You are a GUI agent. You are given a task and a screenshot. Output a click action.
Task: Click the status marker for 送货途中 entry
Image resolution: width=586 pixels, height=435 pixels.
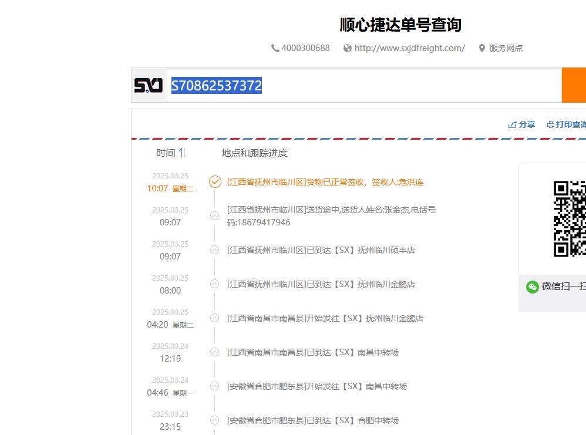214,215
